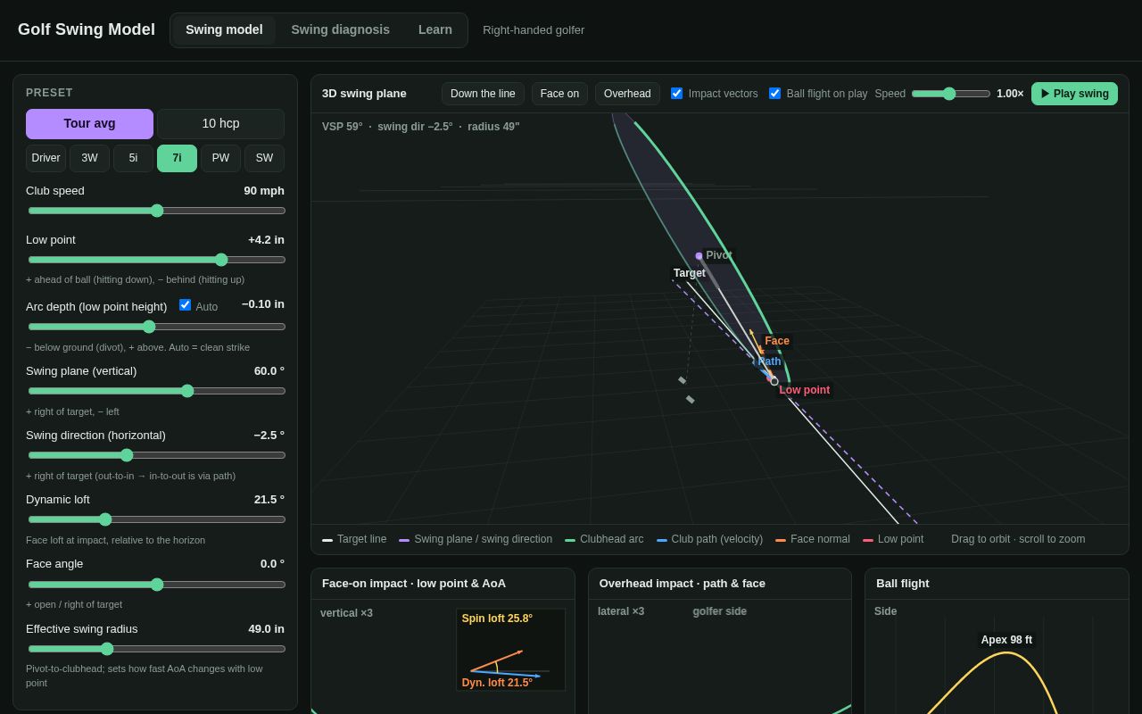Screen dimensions: 1142x714
Task: Select the 7i club
Action: pos(177,158)
